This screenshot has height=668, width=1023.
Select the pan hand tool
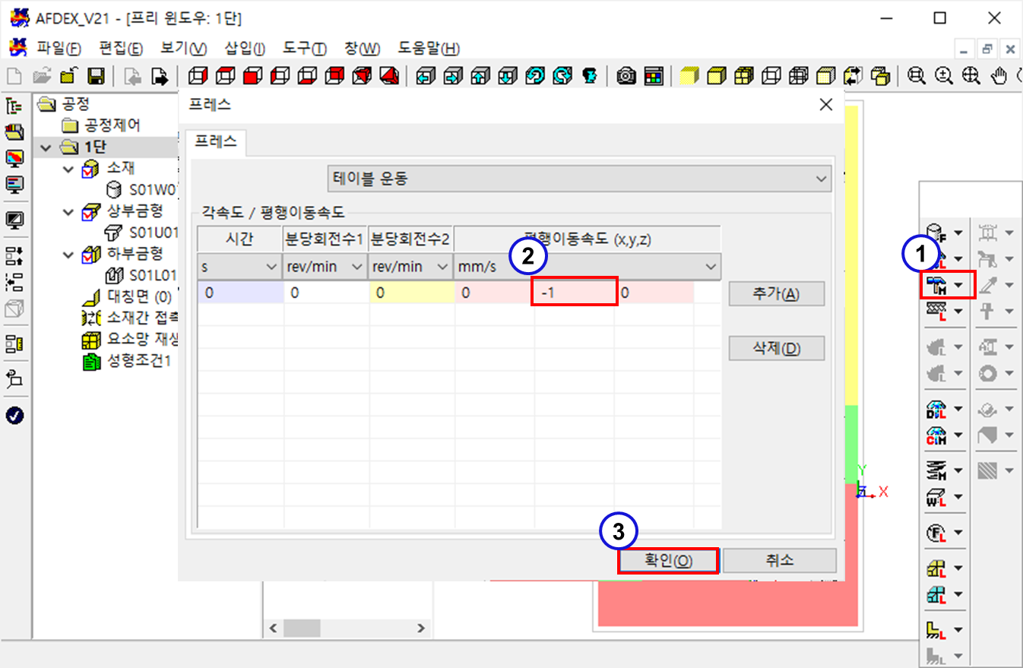click(1000, 76)
